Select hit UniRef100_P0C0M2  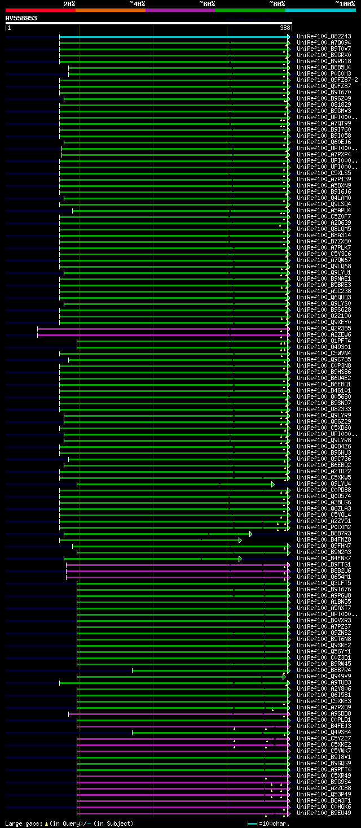click(x=324, y=528)
